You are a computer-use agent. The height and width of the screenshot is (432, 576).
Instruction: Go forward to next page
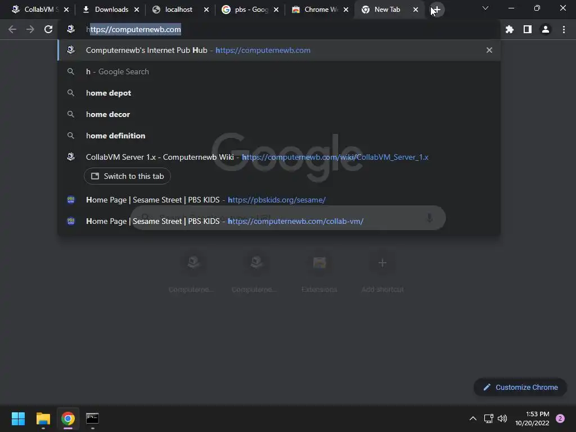pos(30,29)
